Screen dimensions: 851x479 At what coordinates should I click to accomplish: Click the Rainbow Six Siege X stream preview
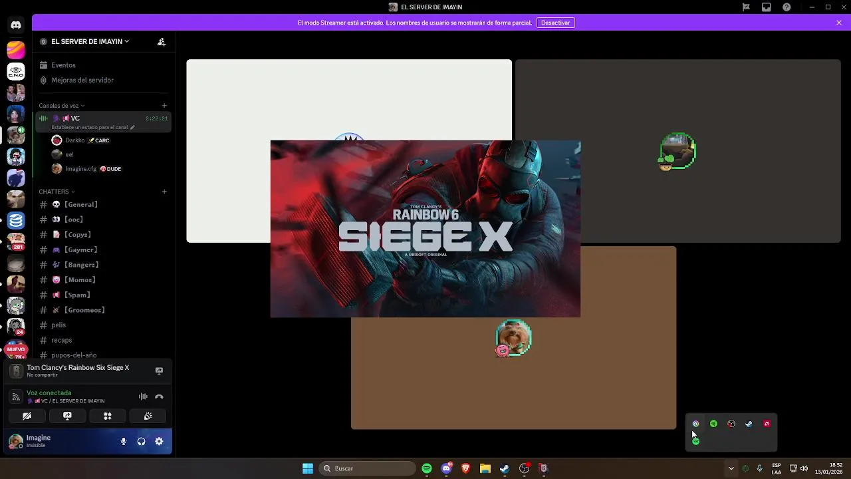[425, 229]
